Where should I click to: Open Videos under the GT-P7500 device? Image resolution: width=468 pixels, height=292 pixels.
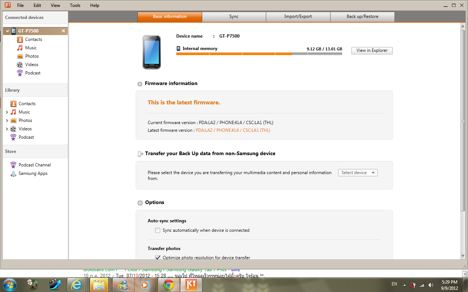tap(32, 65)
